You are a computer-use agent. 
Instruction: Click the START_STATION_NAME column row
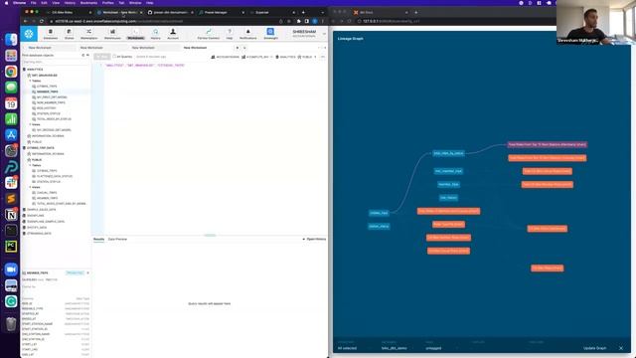(56, 324)
